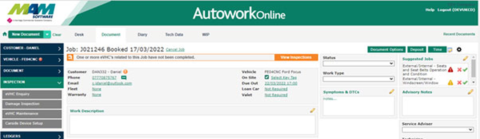This screenshot has width=480, height=139.
Task: Switch to the Tech Data tab
Action: tap(174, 35)
